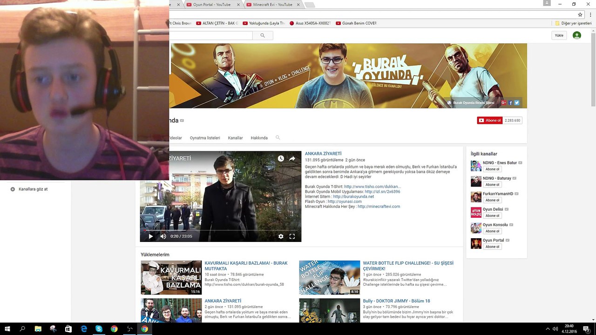Open the Oynatma listeleri channel tab

click(205, 138)
